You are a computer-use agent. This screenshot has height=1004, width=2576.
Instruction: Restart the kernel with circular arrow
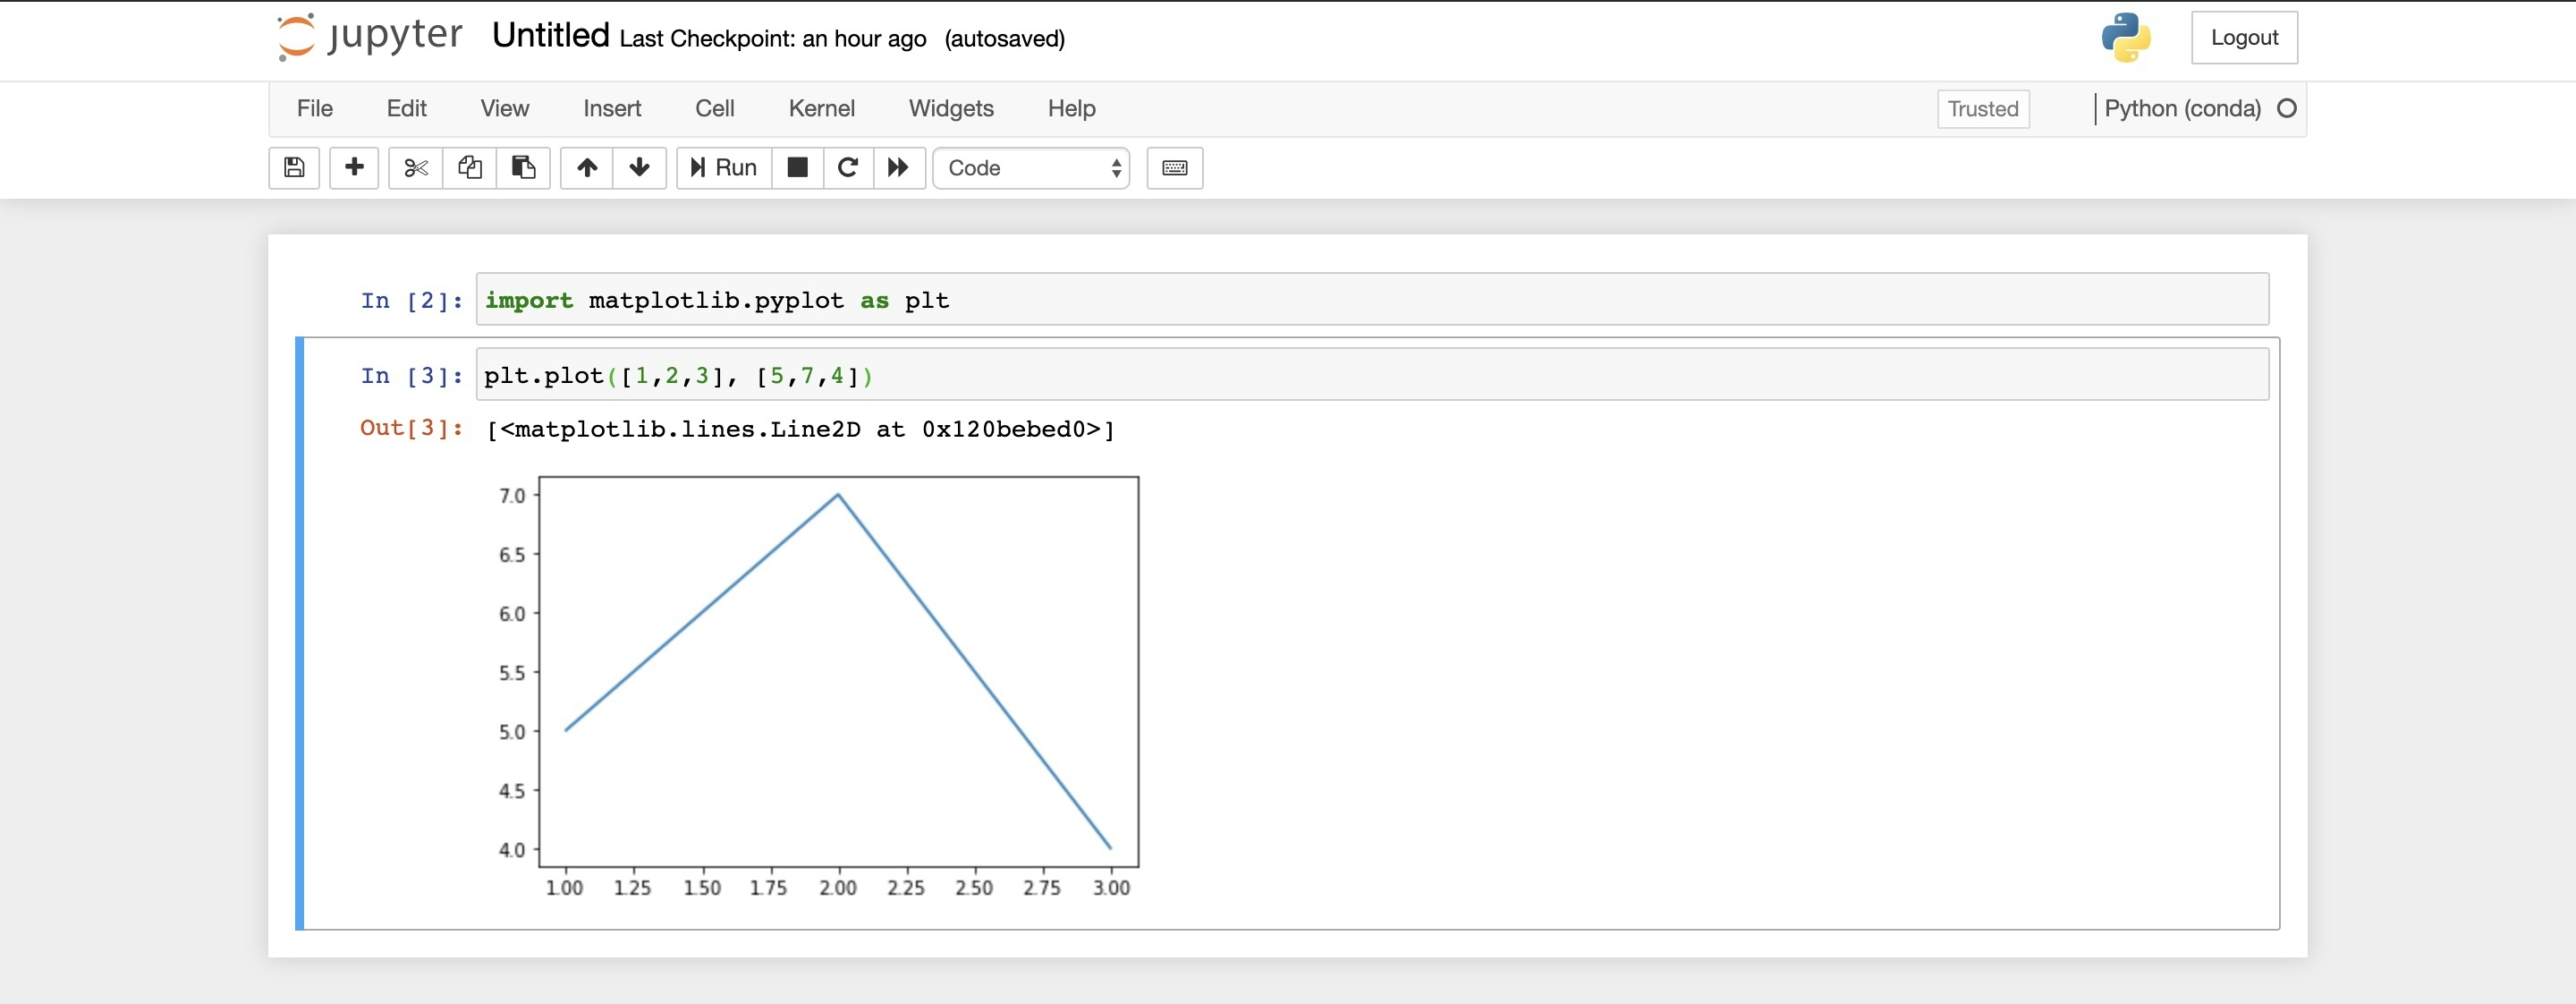tap(848, 168)
